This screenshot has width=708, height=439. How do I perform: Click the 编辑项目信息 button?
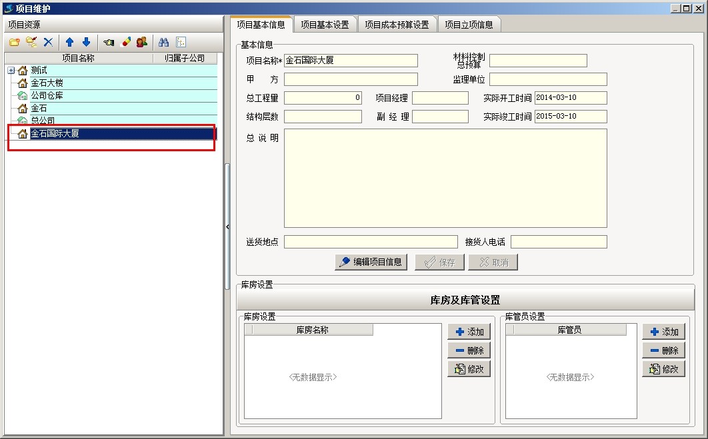(x=371, y=262)
